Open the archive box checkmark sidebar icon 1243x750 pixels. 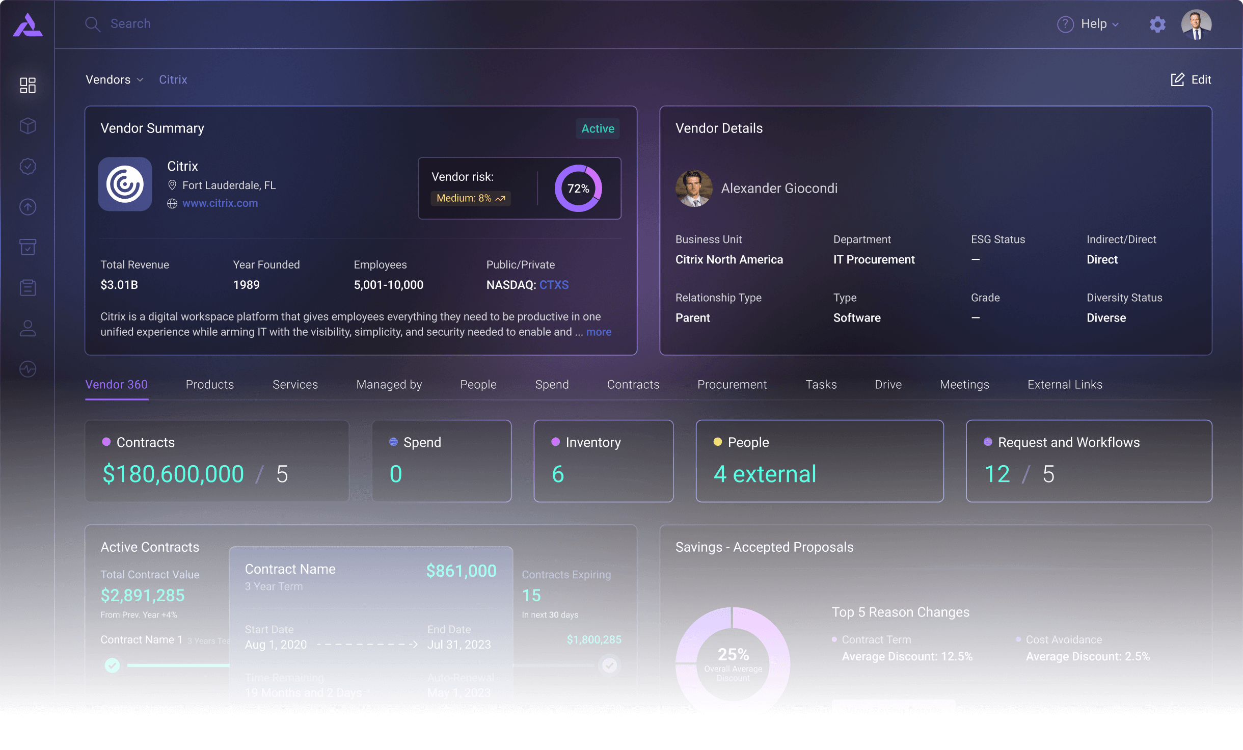pyautogui.click(x=28, y=247)
